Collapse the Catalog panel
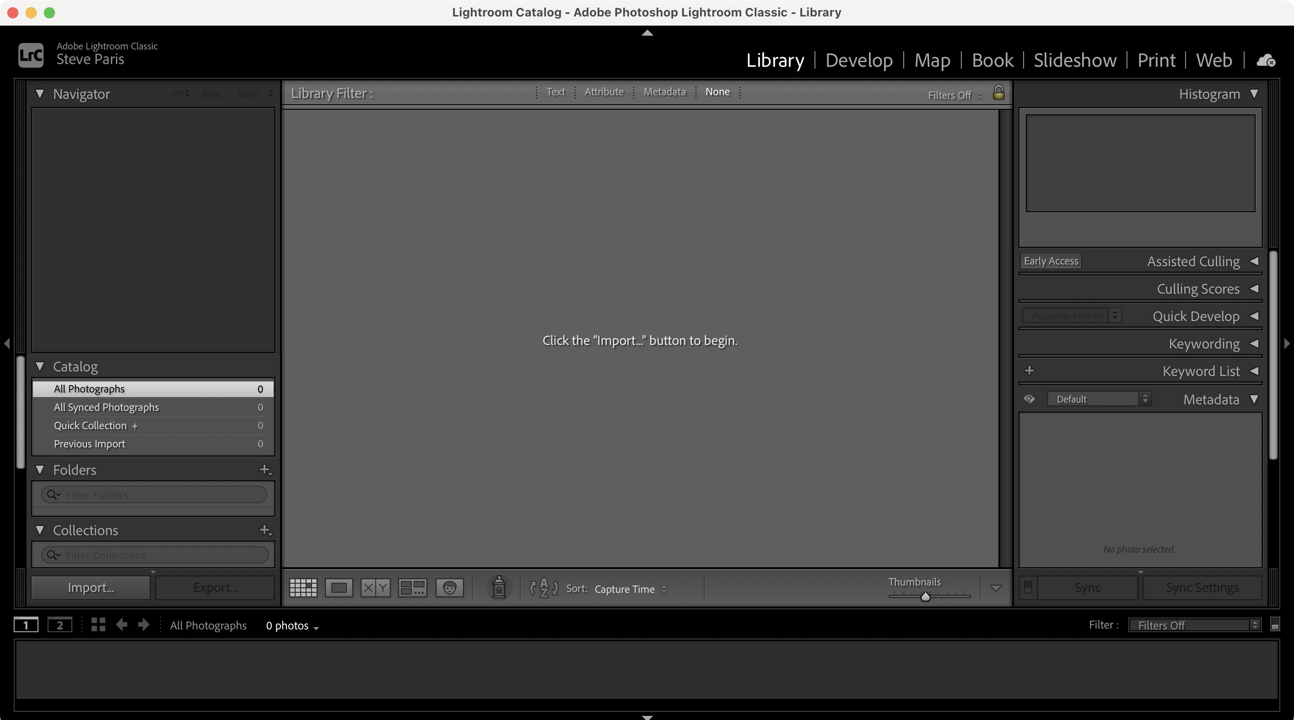 (41, 366)
